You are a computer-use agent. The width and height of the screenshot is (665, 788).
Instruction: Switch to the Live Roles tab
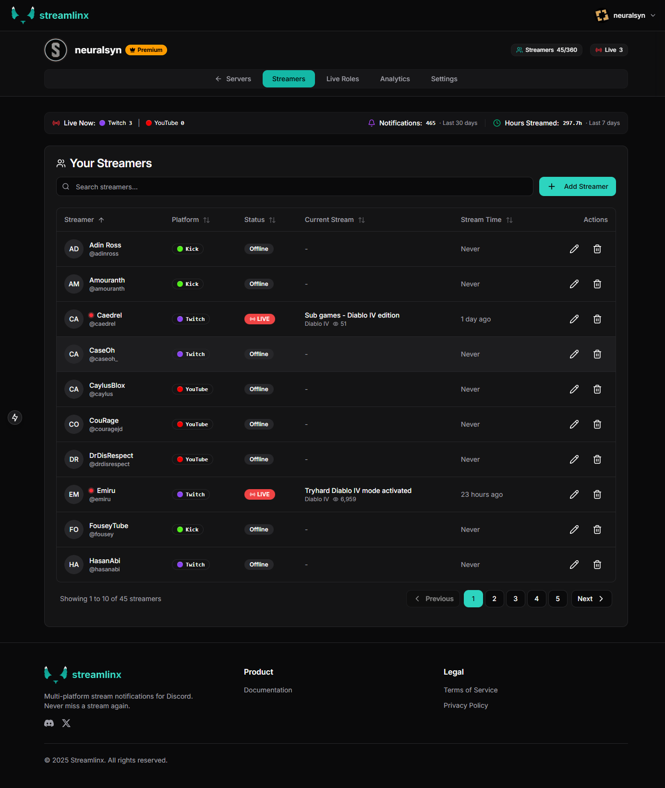point(342,79)
